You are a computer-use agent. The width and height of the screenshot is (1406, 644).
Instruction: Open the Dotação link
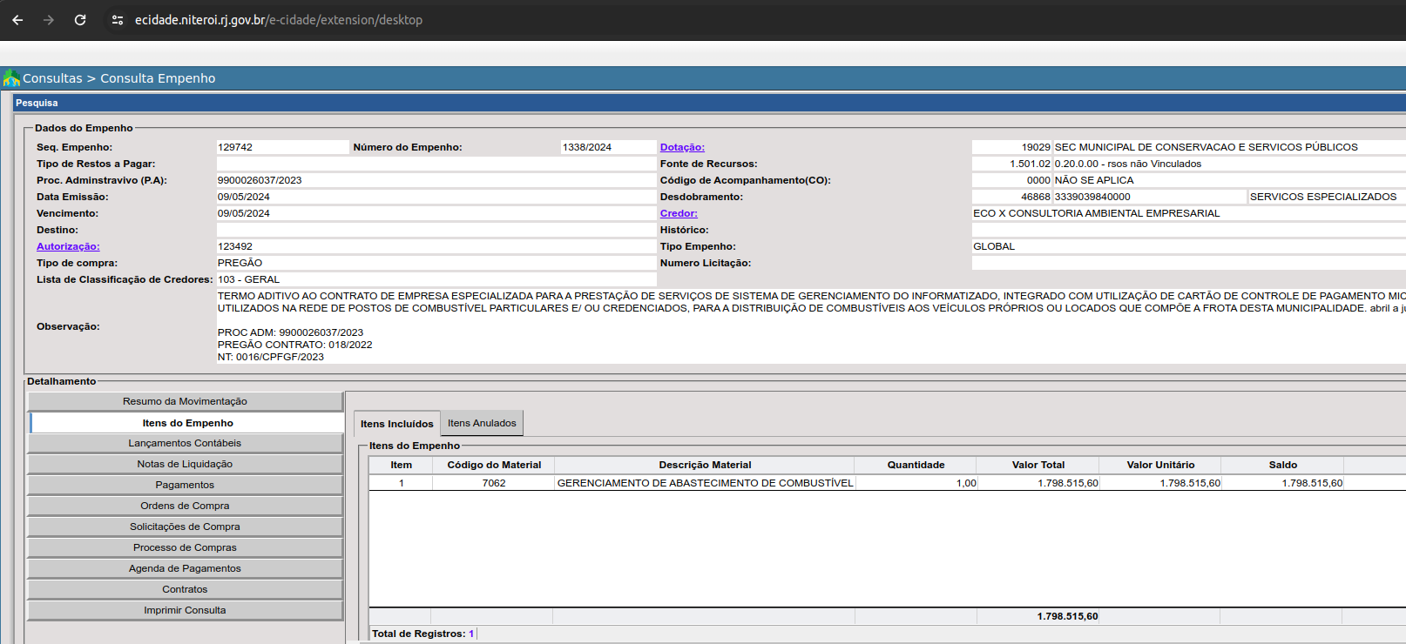682,147
